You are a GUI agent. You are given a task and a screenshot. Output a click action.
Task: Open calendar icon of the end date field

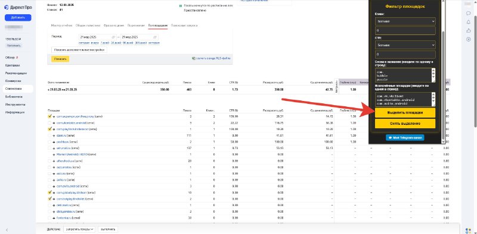[x=155, y=37]
